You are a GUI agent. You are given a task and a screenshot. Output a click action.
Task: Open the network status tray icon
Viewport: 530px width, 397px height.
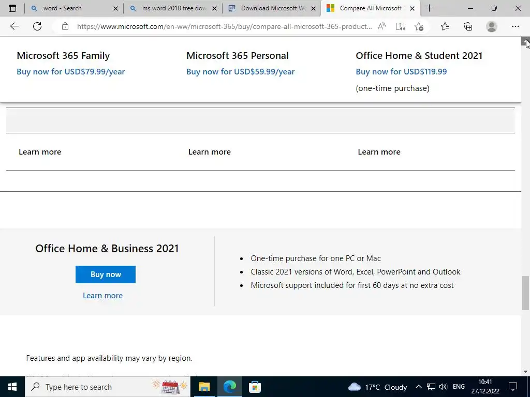click(x=431, y=387)
